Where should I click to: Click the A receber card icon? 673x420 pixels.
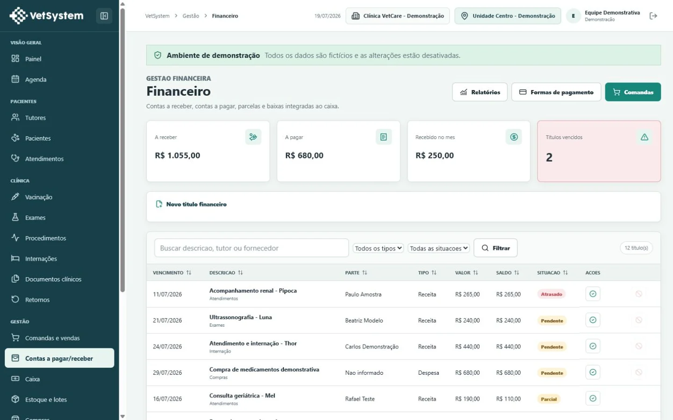pyautogui.click(x=253, y=137)
